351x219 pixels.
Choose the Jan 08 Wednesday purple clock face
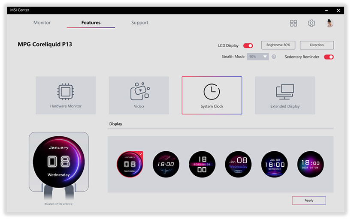(238, 164)
